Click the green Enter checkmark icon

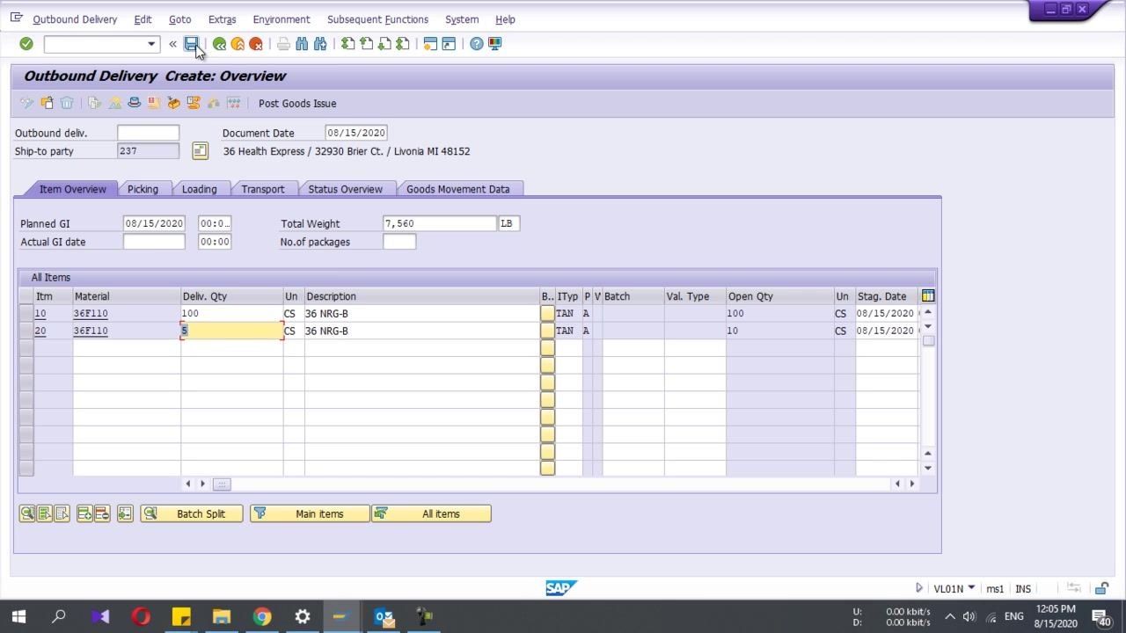pos(26,44)
